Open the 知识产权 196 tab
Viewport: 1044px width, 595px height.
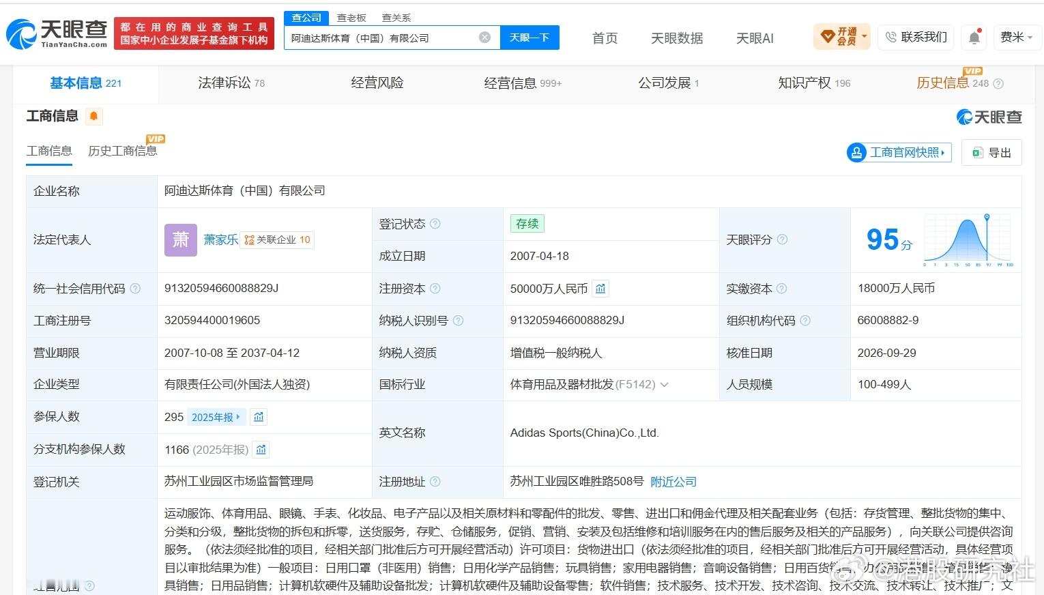click(814, 83)
